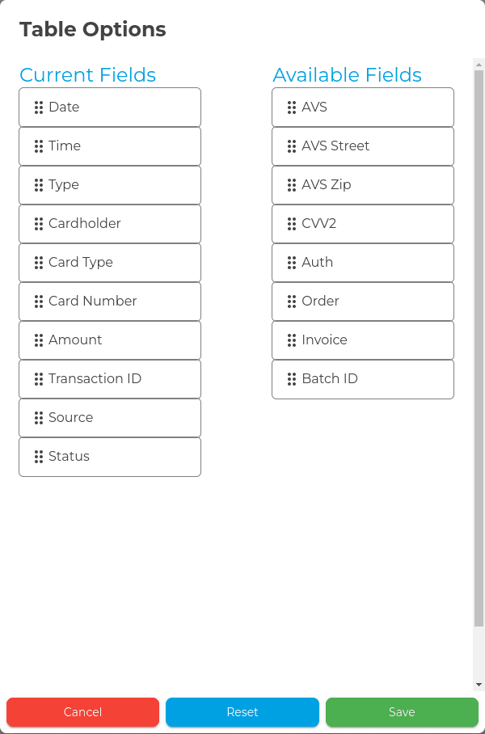The height and width of the screenshot is (734, 485).
Task: Click the drag handle beside AVS Street
Action: 292,146
